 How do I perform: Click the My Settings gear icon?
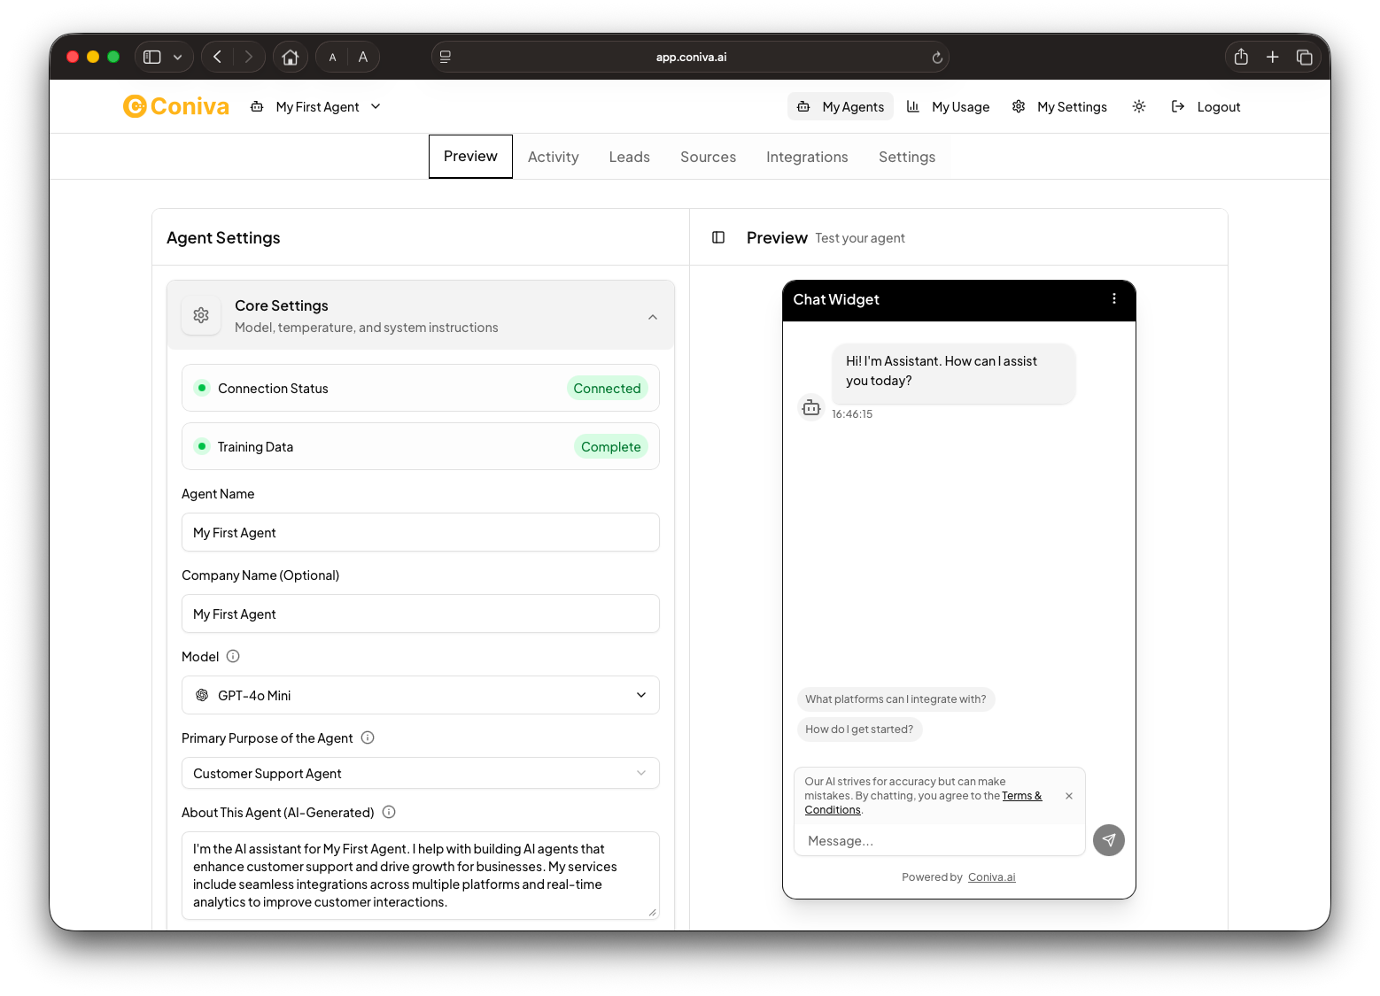(x=1019, y=106)
